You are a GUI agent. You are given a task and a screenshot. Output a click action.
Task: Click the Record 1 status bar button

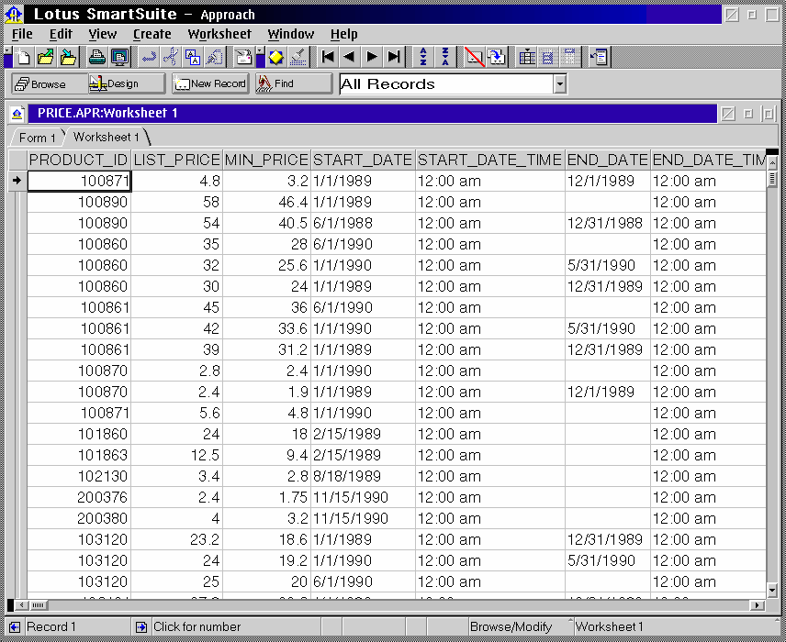click(x=77, y=627)
